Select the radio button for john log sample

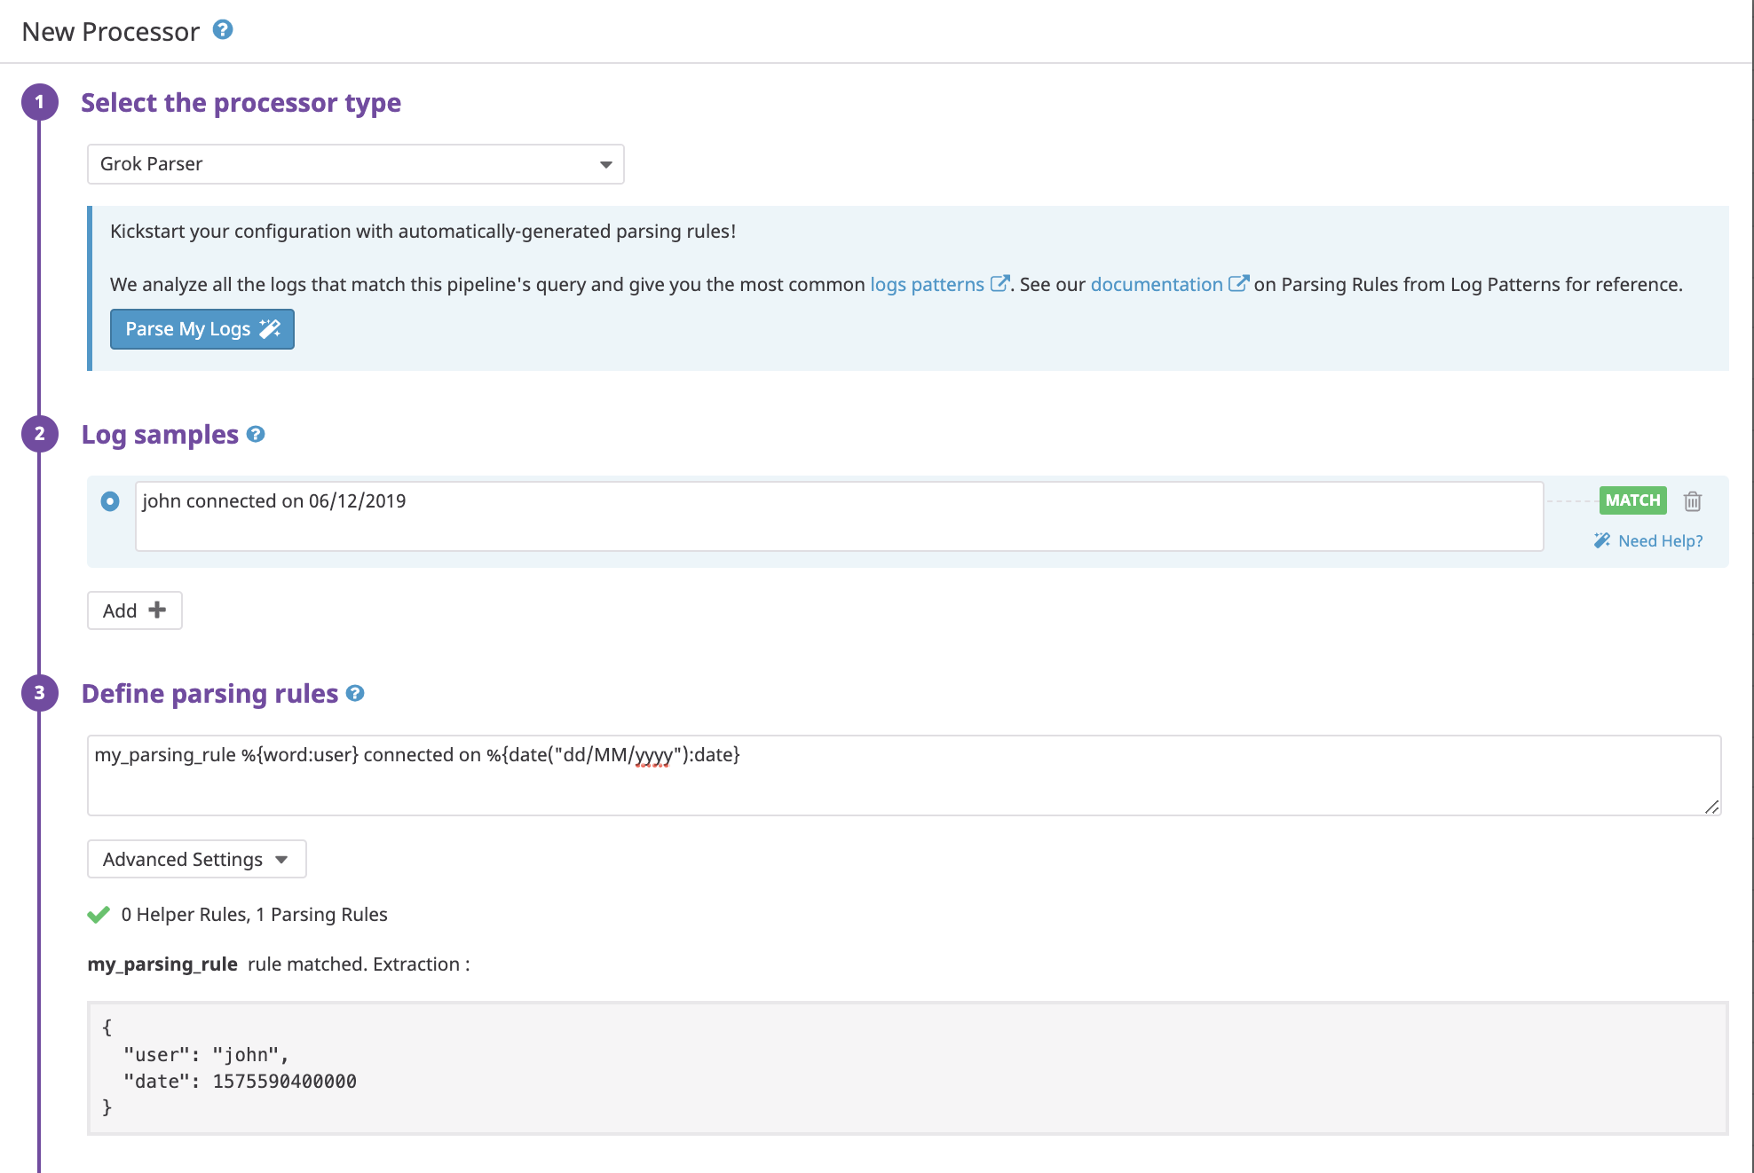(x=110, y=501)
